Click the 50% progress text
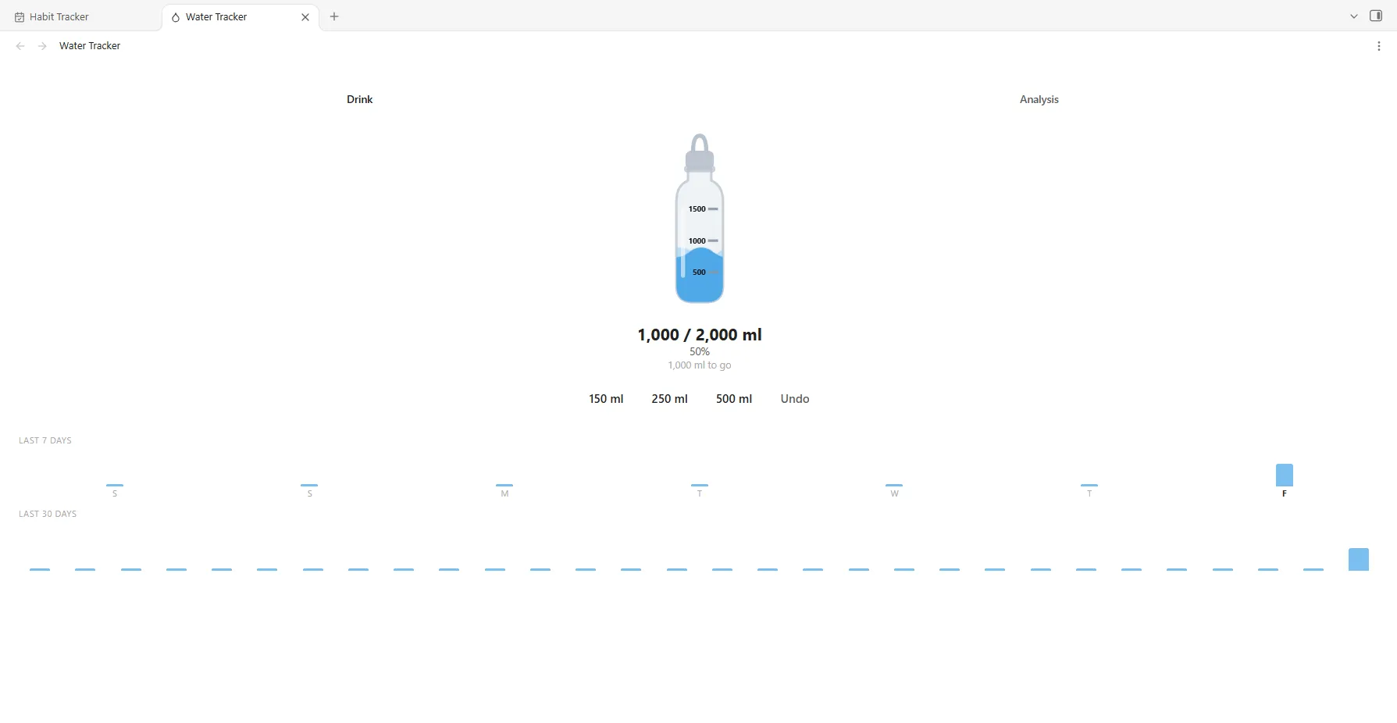Image resolution: width=1397 pixels, height=723 pixels. coord(700,351)
